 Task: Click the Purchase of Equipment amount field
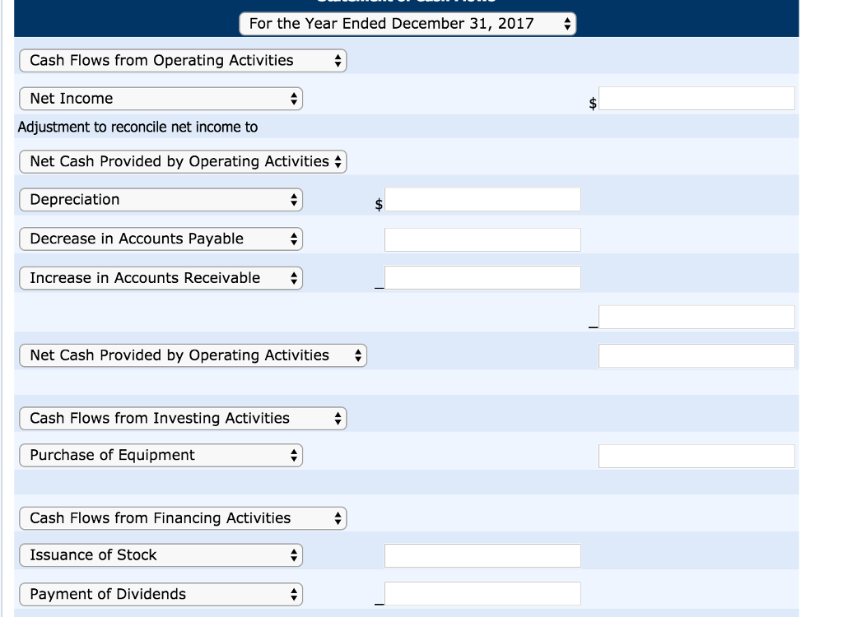click(x=696, y=456)
